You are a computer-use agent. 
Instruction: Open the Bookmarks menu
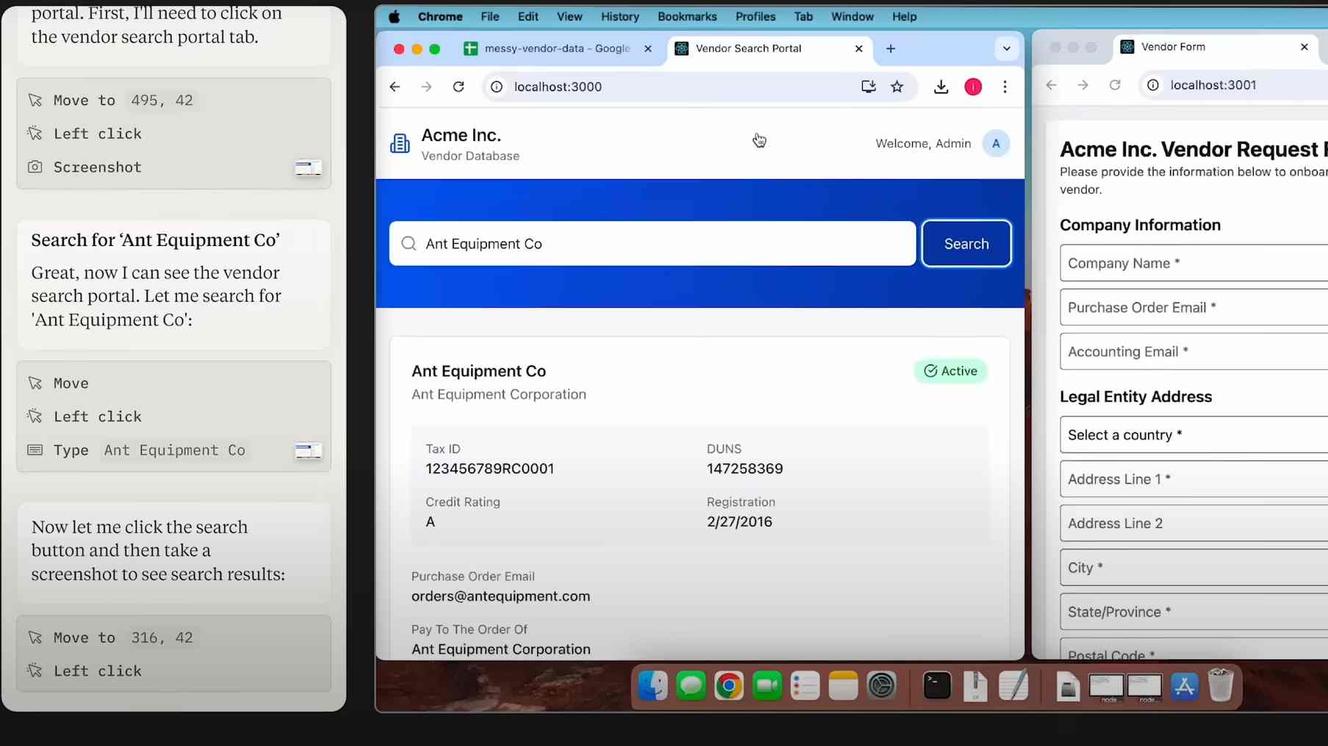click(x=686, y=16)
